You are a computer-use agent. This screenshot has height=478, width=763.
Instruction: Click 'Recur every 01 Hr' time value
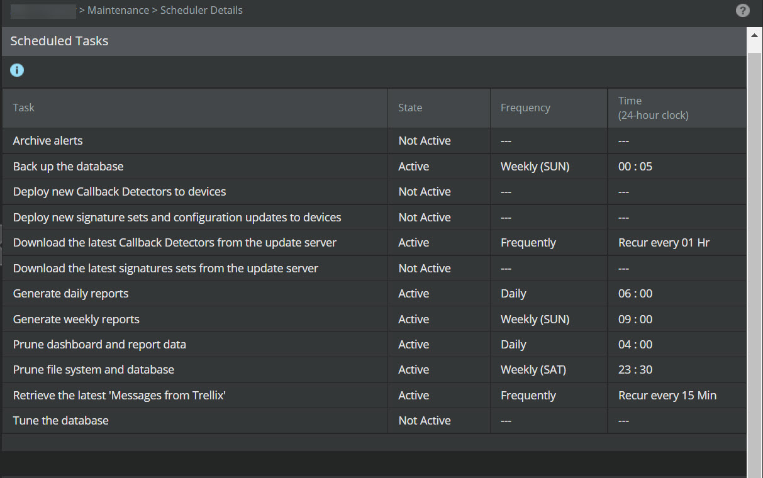664,243
